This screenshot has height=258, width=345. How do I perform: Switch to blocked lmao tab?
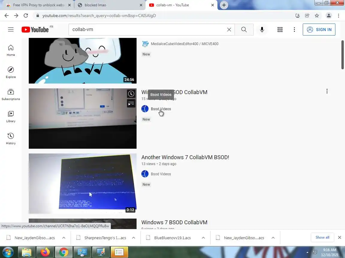pyautogui.click(x=109, y=5)
